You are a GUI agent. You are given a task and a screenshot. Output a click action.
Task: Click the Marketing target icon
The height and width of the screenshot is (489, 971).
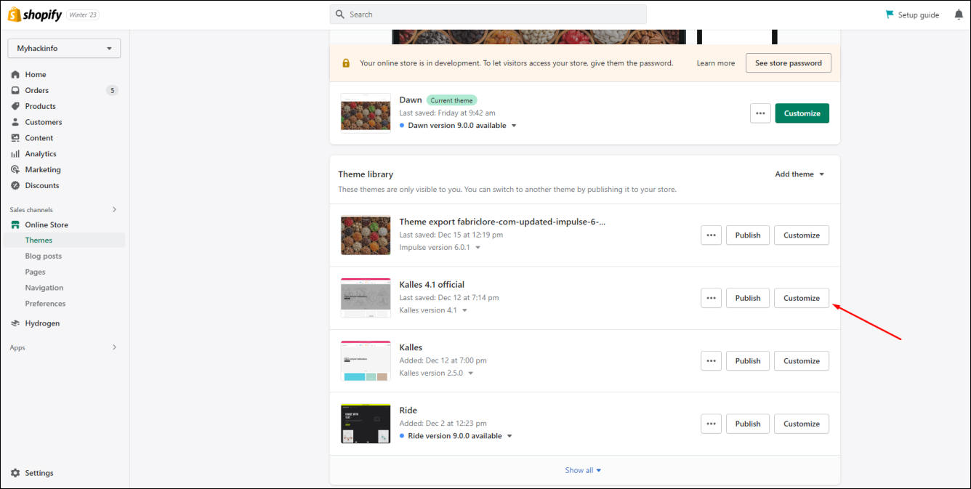(x=15, y=169)
